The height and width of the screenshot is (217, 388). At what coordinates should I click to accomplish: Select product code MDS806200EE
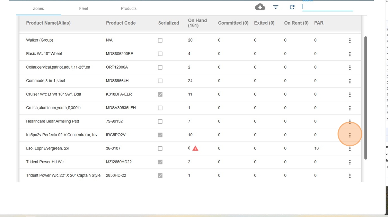click(x=120, y=54)
